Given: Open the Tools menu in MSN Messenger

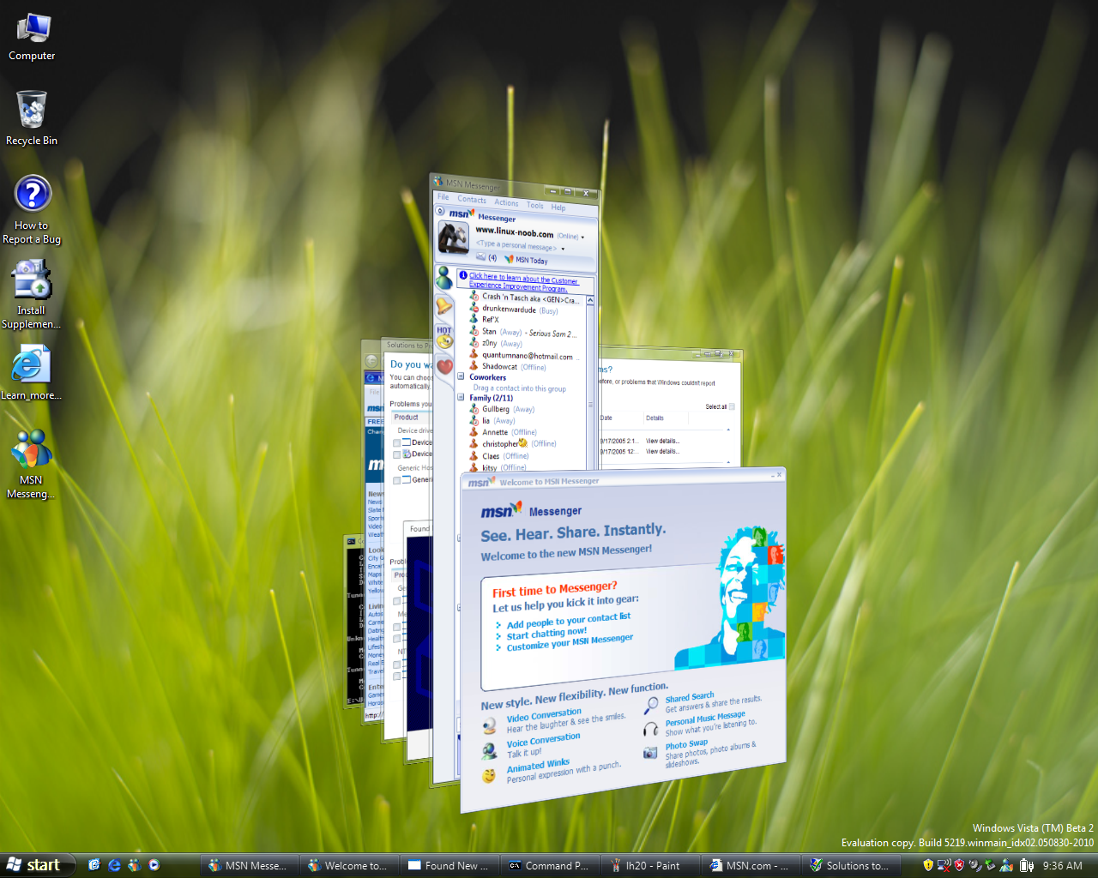Looking at the screenshot, I should pyautogui.click(x=534, y=205).
